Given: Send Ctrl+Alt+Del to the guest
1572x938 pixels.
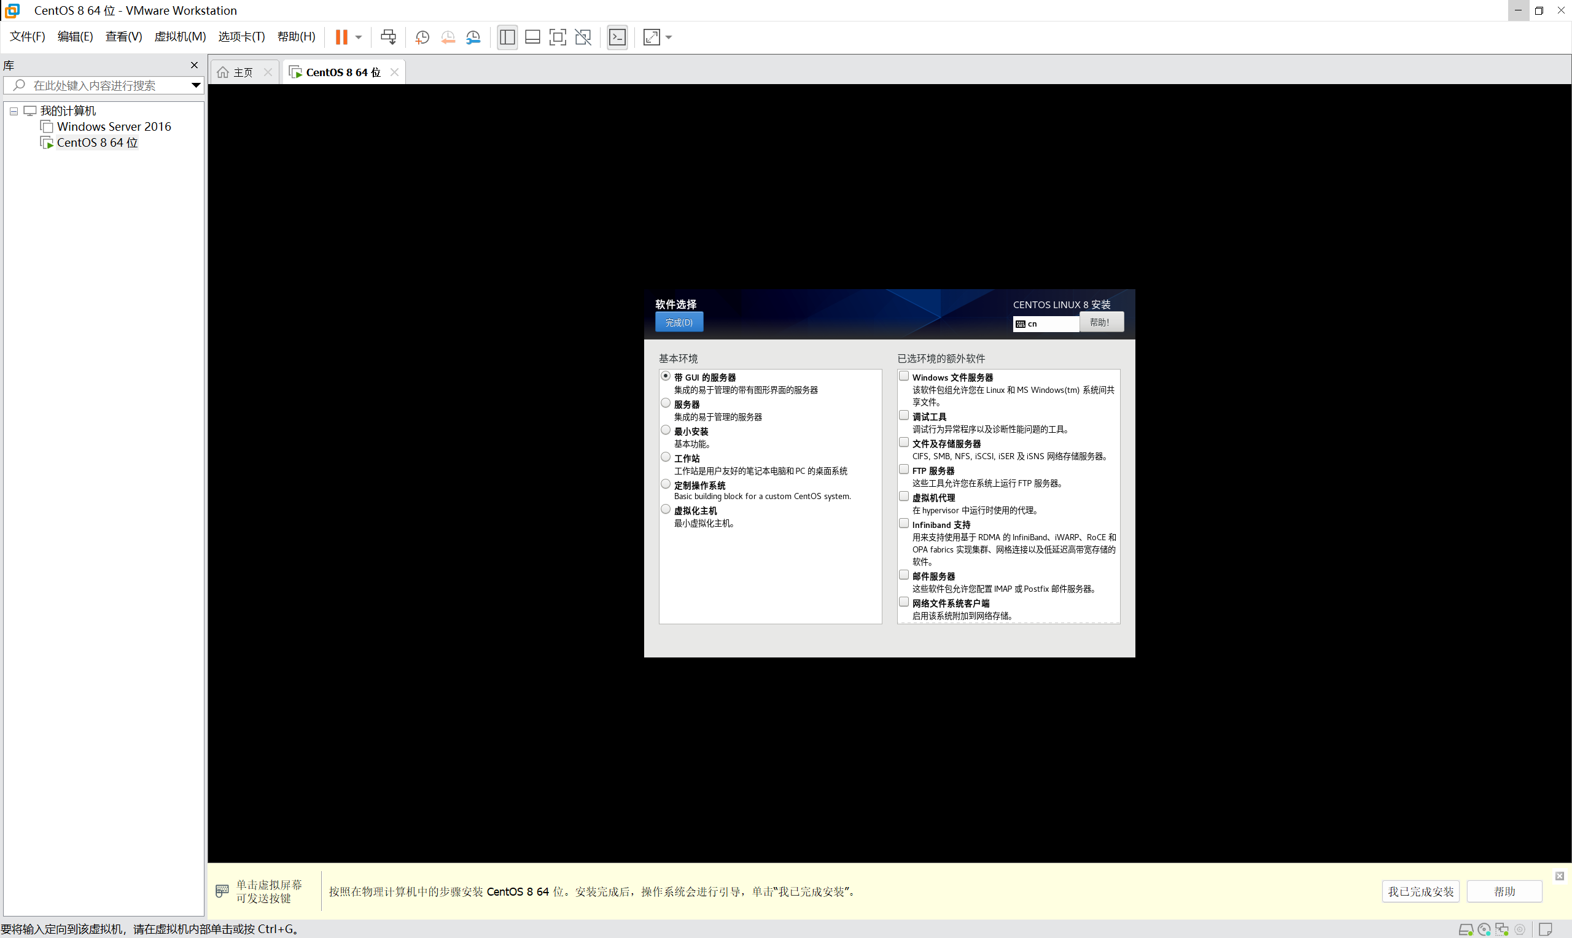Looking at the screenshot, I should 389,37.
